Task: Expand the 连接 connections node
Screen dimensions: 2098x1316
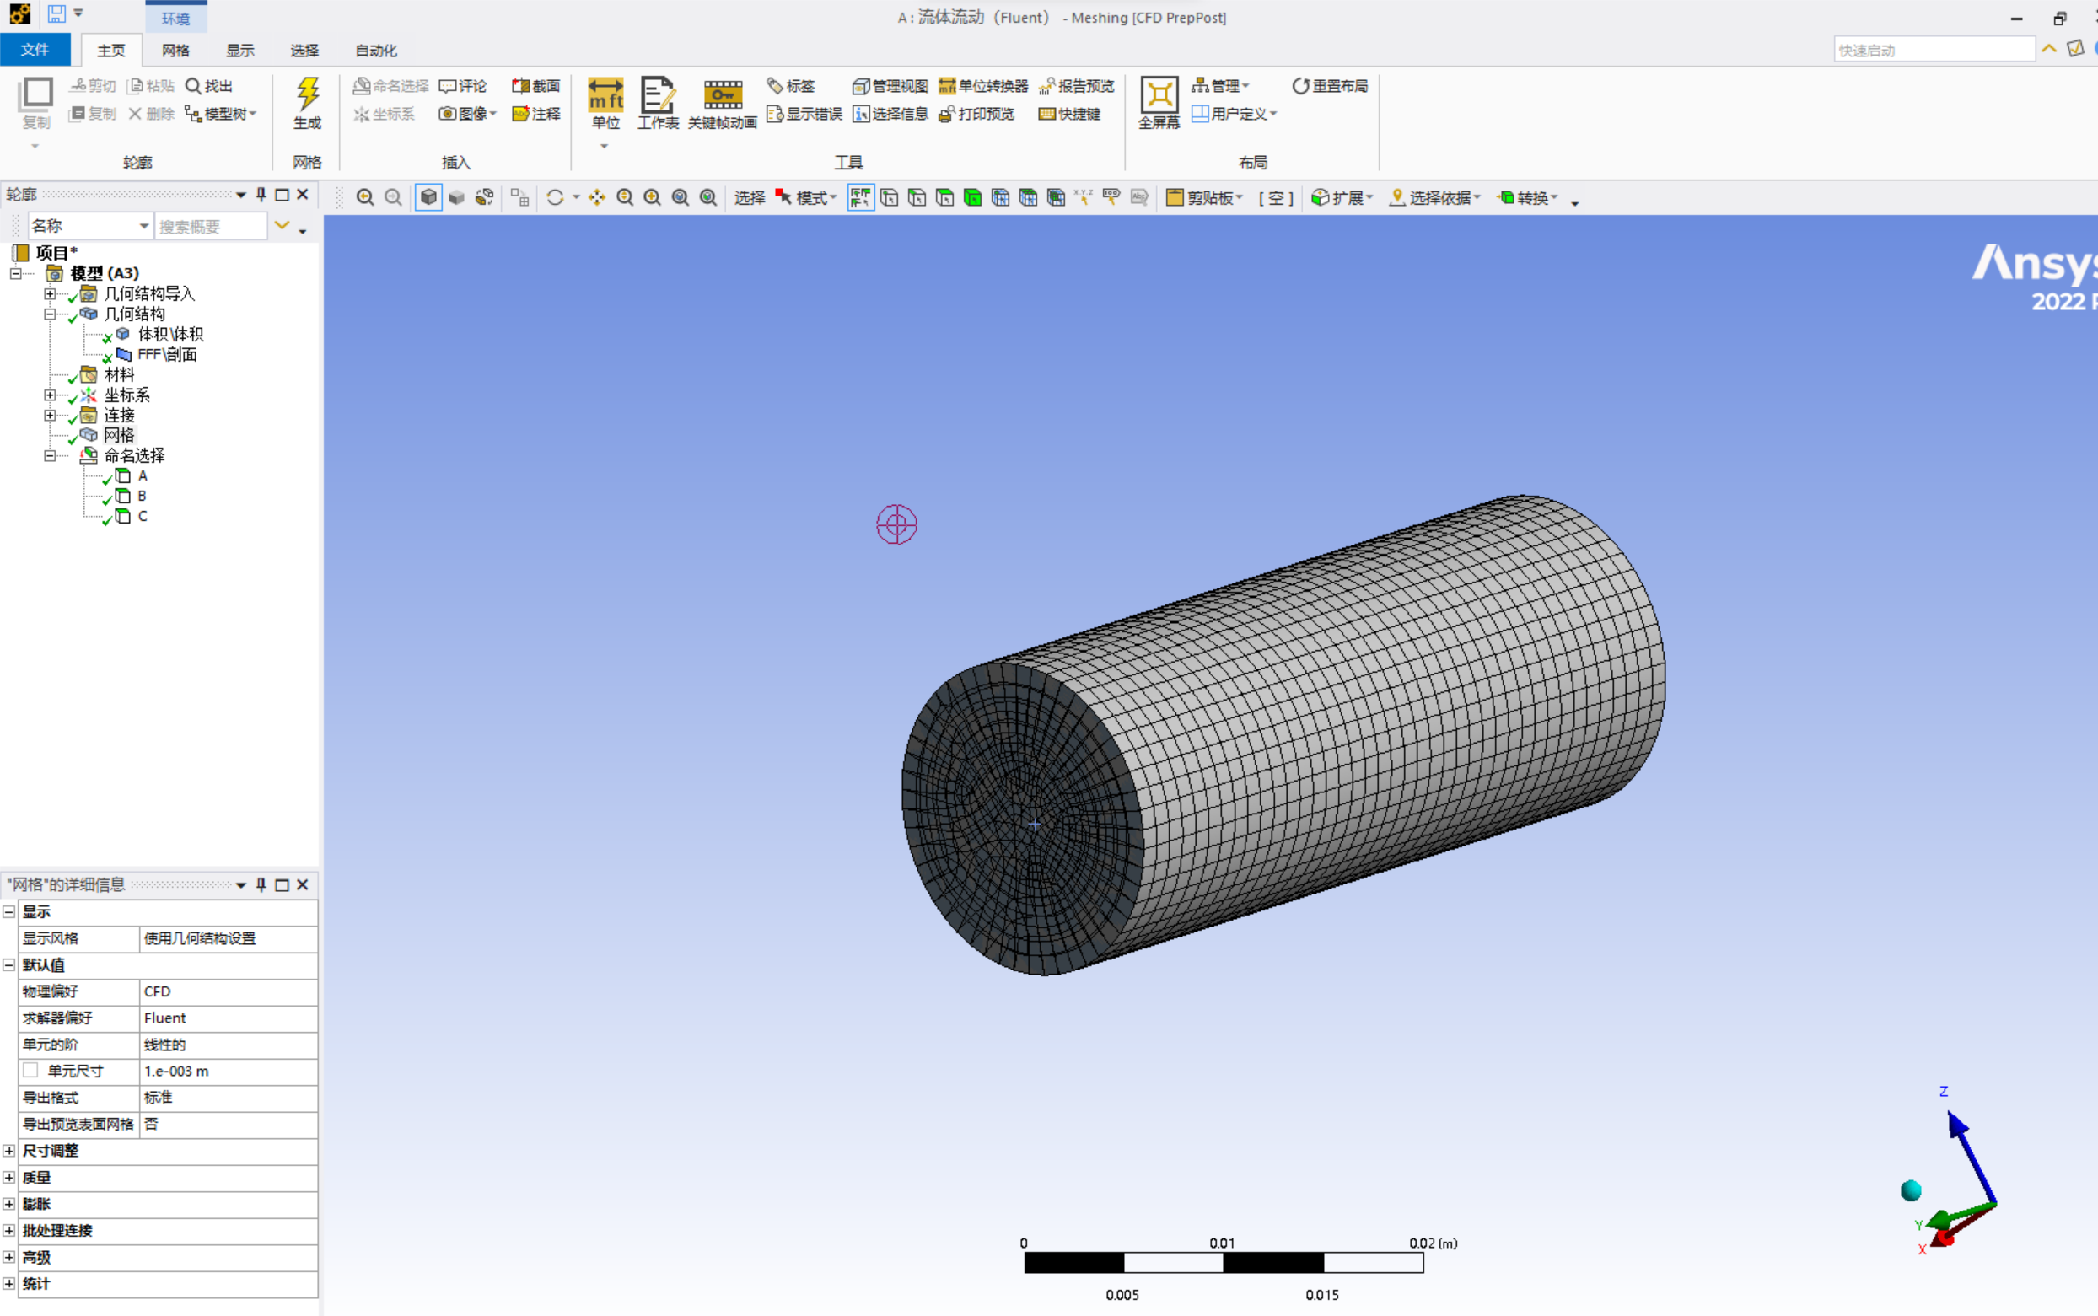Action: 50,415
